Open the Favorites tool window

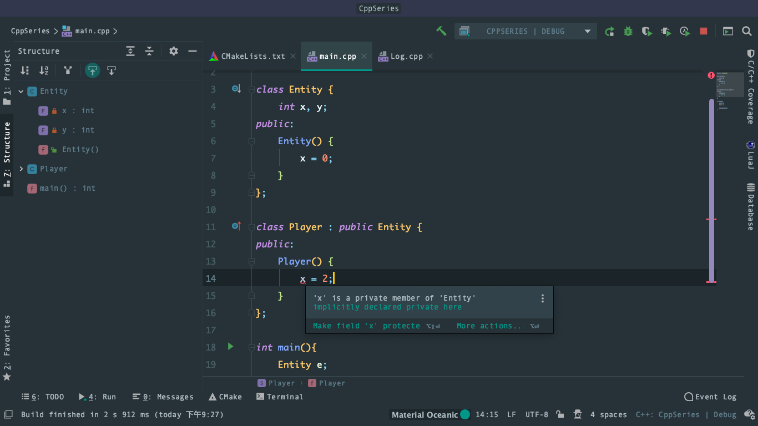[7, 348]
